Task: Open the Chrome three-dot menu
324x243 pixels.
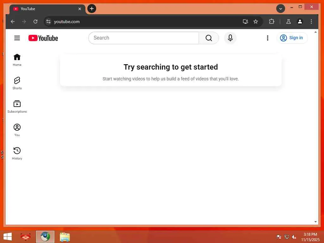Action: pos(311,22)
